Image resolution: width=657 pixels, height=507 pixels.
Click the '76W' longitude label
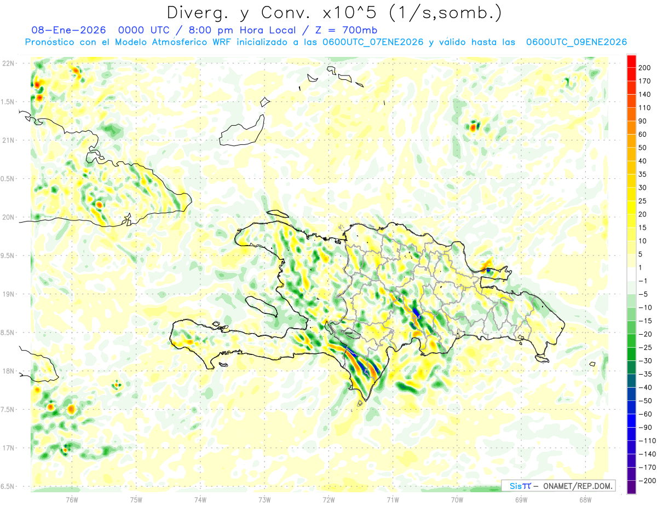point(72,500)
